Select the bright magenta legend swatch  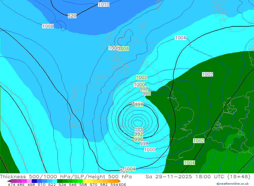point(24,181)
